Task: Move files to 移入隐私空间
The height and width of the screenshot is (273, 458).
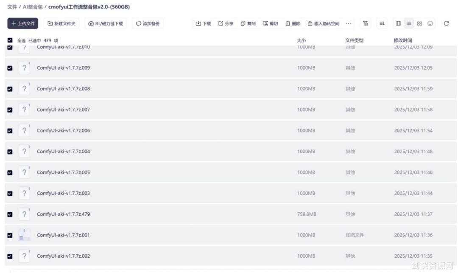Action: 323,24
